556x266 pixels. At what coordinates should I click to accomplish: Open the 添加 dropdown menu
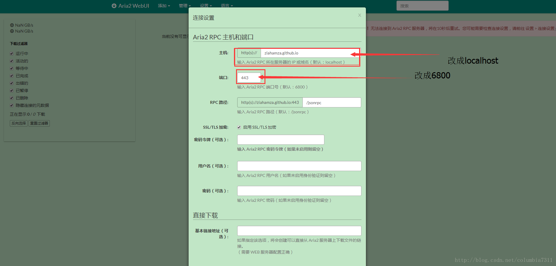[x=164, y=6]
